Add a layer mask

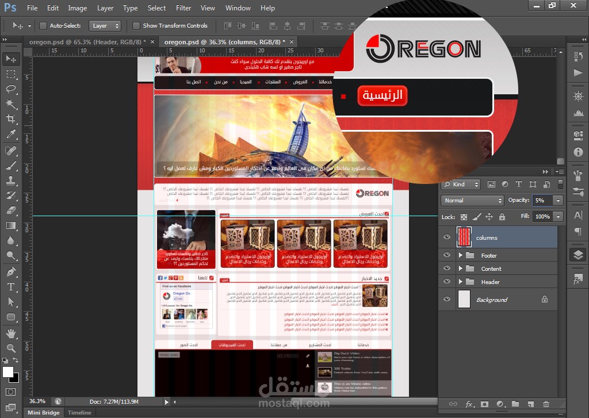[x=484, y=404]
